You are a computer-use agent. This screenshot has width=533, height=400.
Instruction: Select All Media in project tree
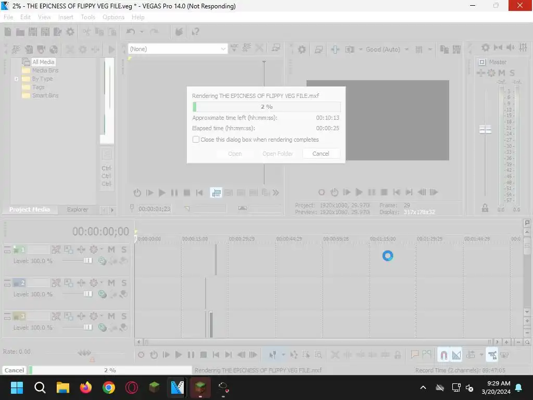click(x=43, y=62)
